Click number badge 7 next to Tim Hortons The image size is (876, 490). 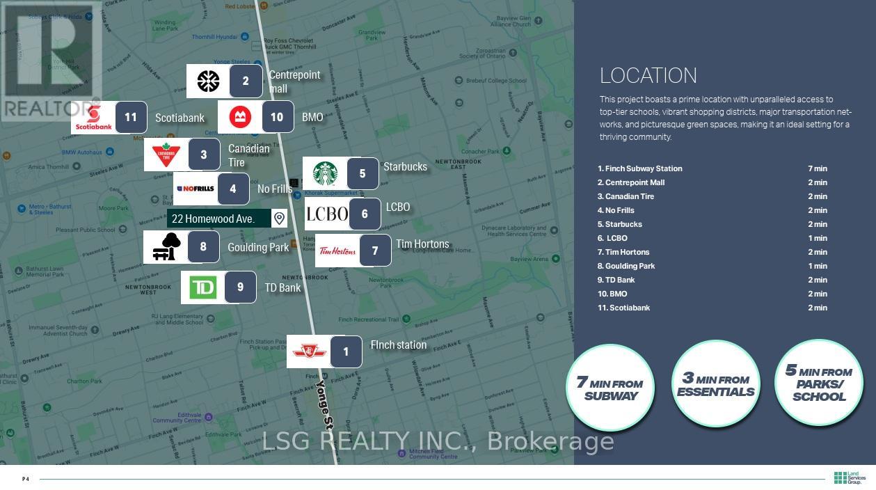pos(375,251)
